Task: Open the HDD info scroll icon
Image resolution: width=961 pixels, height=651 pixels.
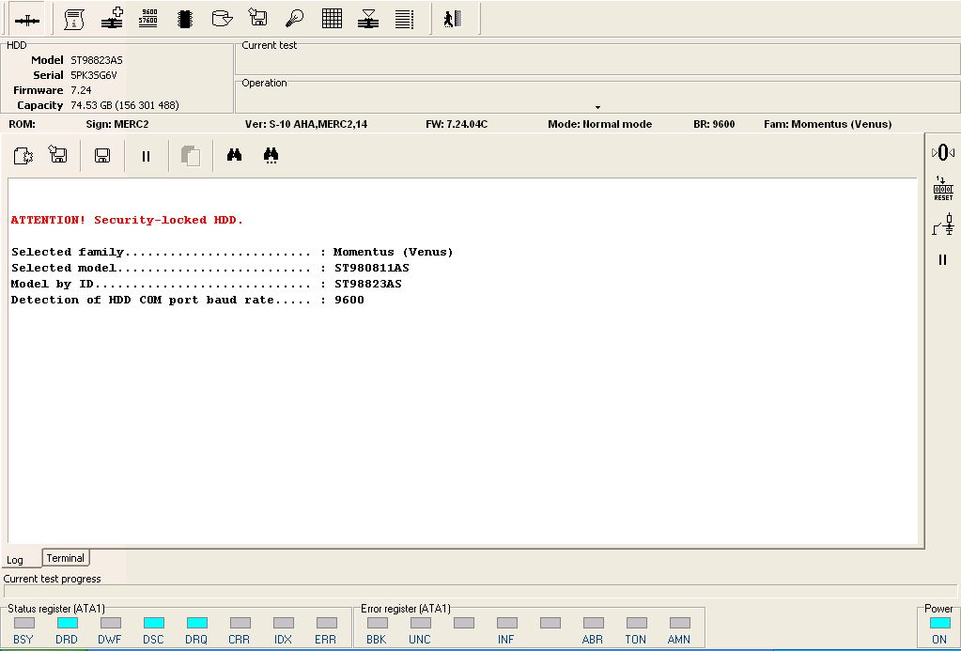Action: 74,19
